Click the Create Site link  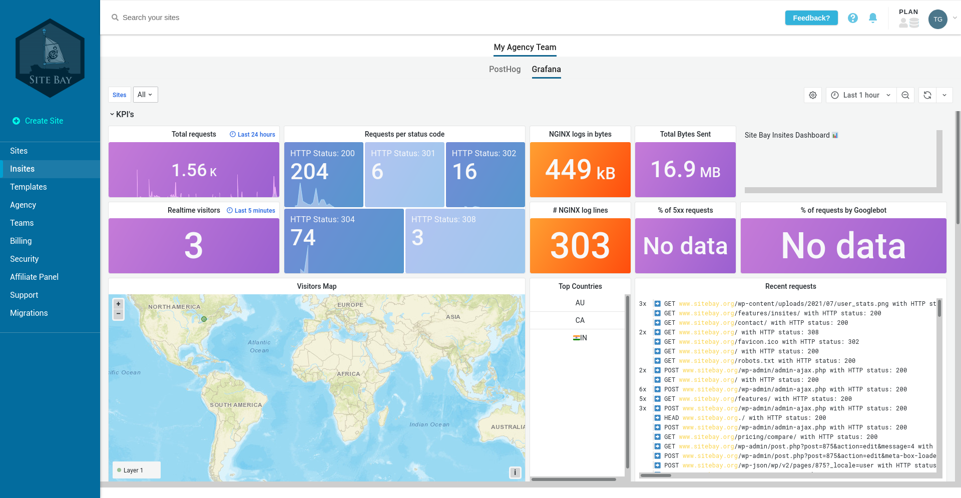click(44, 121)
